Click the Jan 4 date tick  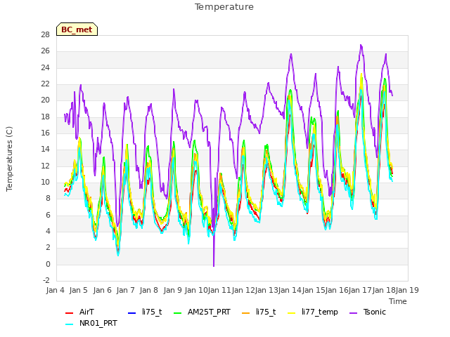pyautogui.click(x=55, y=290)
